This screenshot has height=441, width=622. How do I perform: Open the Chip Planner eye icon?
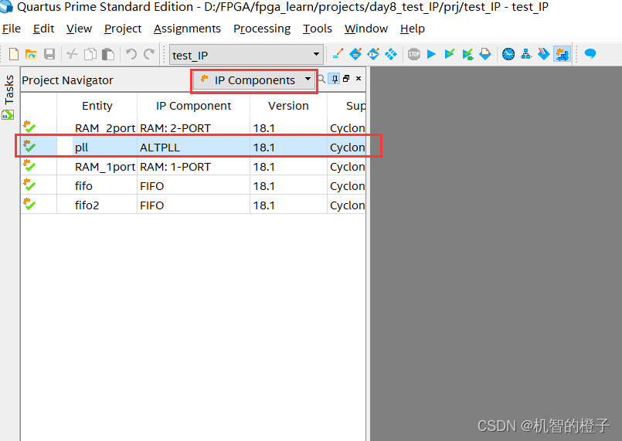(373, 54)
